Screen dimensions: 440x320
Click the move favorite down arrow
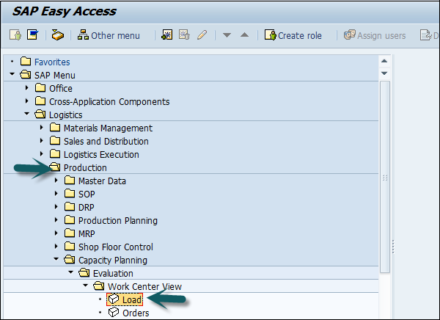point(227,35)
